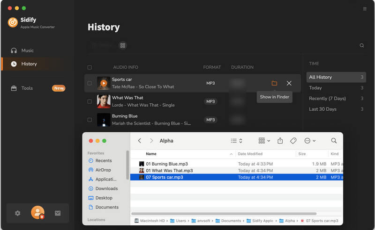Viewport: 375px width, 230px height.
Task: Open the Sidify hamburger menu icon
Action: point(365,9)
